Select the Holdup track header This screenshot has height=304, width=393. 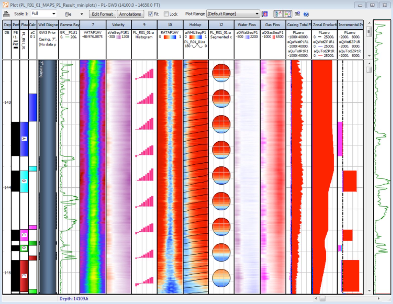tap(195, 25)
